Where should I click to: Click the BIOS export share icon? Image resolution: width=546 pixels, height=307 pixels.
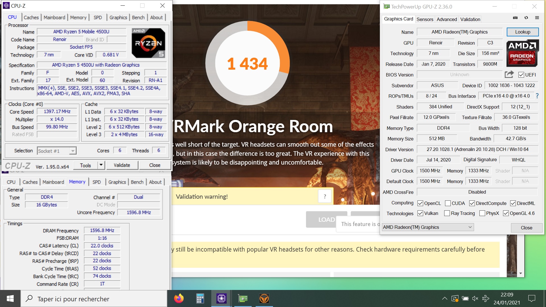tap(509, 74)
